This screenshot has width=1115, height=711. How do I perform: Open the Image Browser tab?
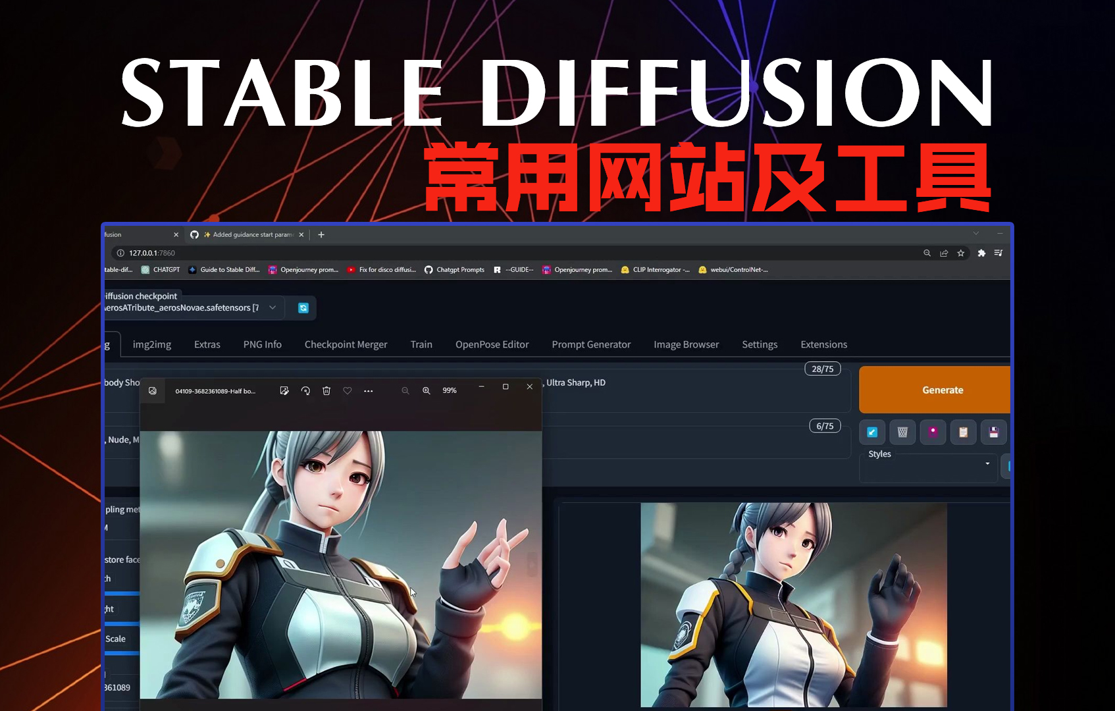click(x=687, y=344)
